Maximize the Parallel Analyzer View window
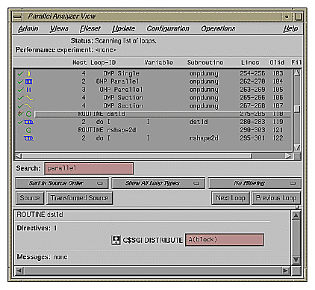Viewport: 315px width, 290px height. [298, 16]
